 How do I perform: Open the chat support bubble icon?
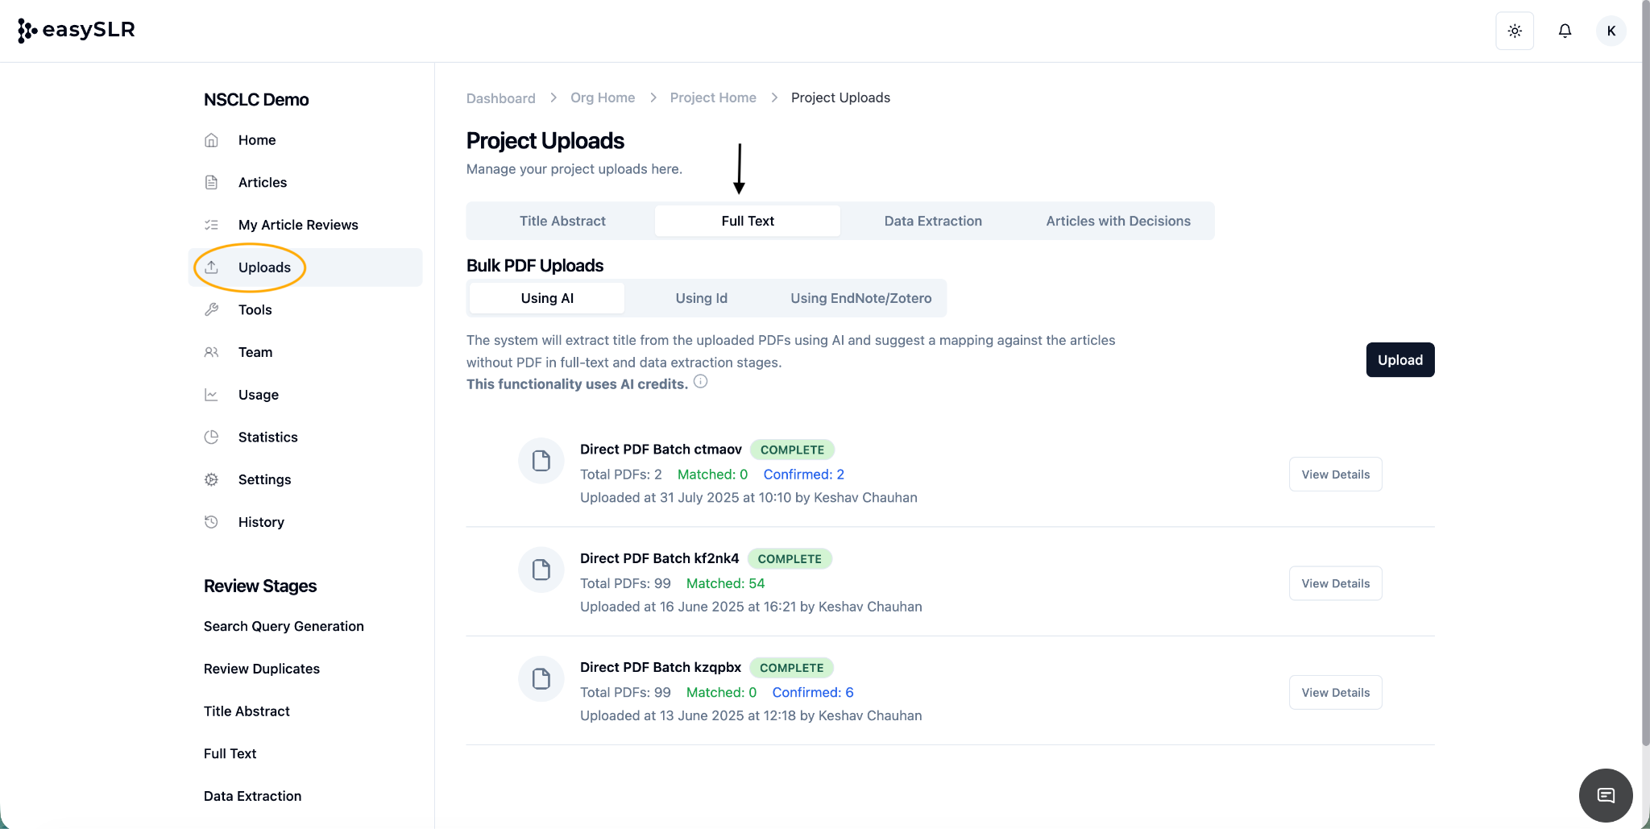click(1605, 795)
